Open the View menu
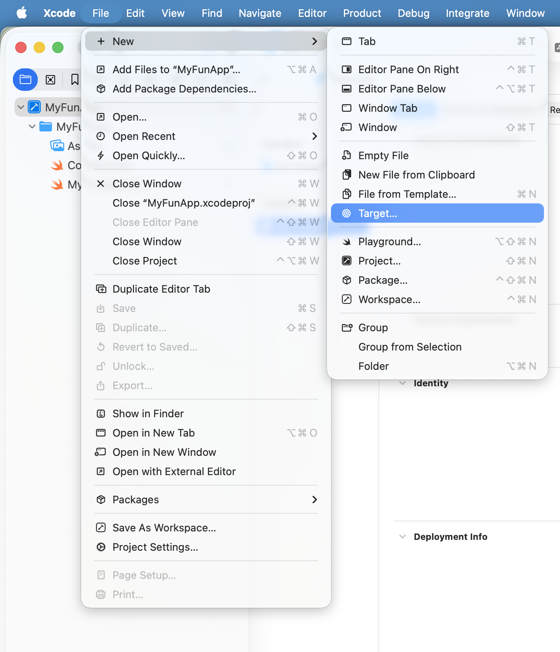Image resolution: width=560 pixels, height=652 pixels. tap(173, 13)
